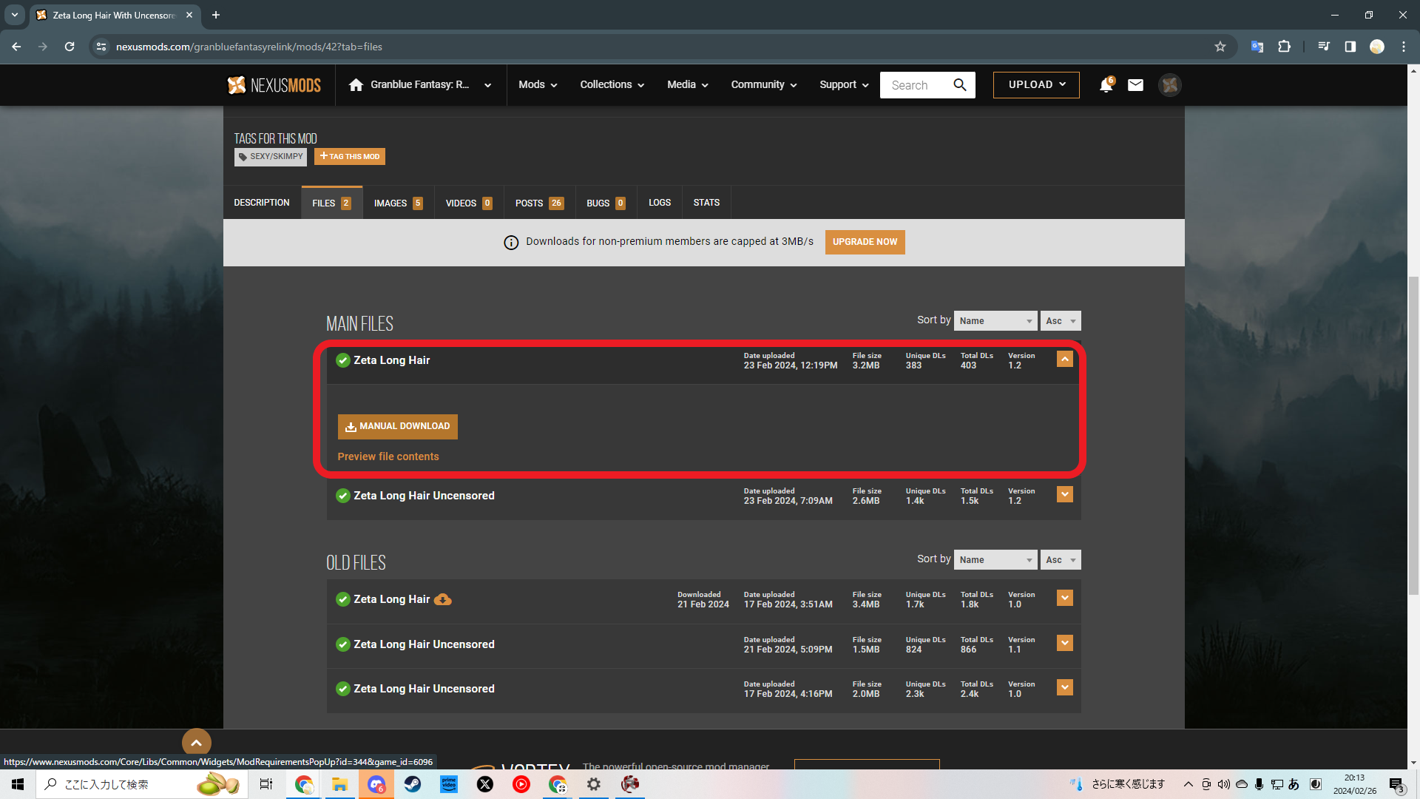Open the Main Files sort by Name dropdown
Image resolution: width=1420 pixels, height=799 pixels.
(x=995, y=321)
